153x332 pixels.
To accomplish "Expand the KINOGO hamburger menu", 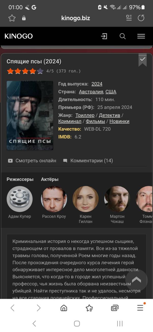I will click(141, 36).
